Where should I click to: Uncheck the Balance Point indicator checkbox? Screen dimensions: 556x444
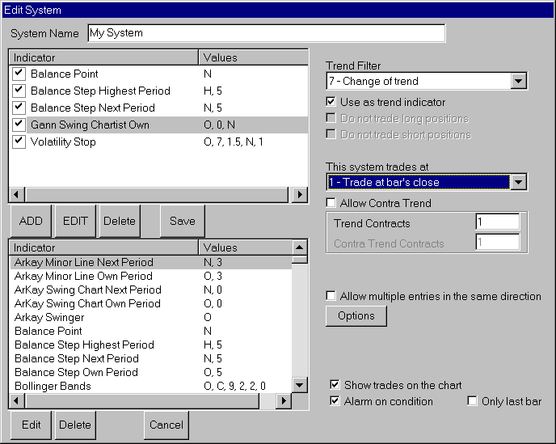[x=19, y=74]
